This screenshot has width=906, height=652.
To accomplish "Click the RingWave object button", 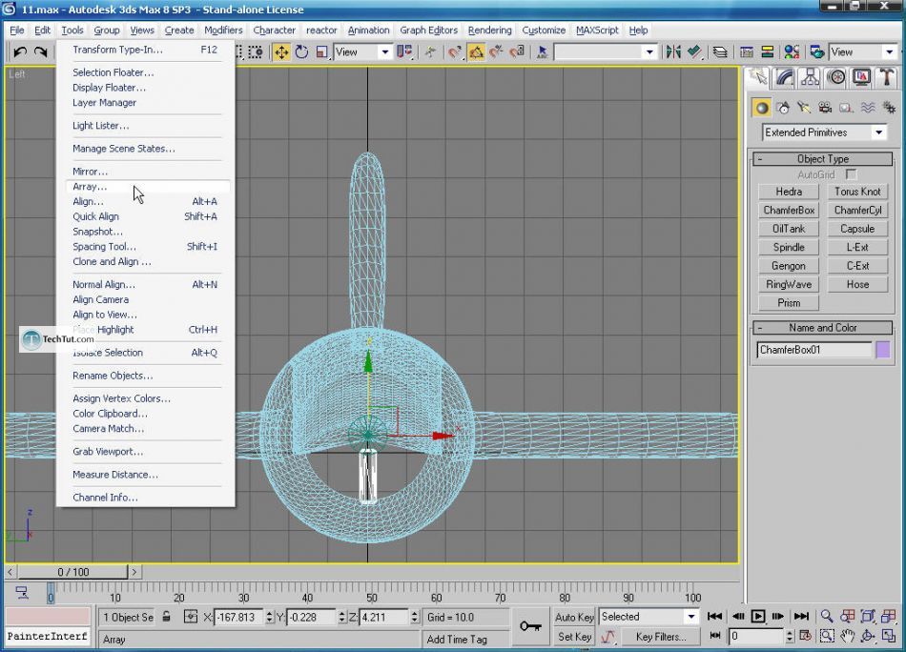I will click(x=789, y=284).
